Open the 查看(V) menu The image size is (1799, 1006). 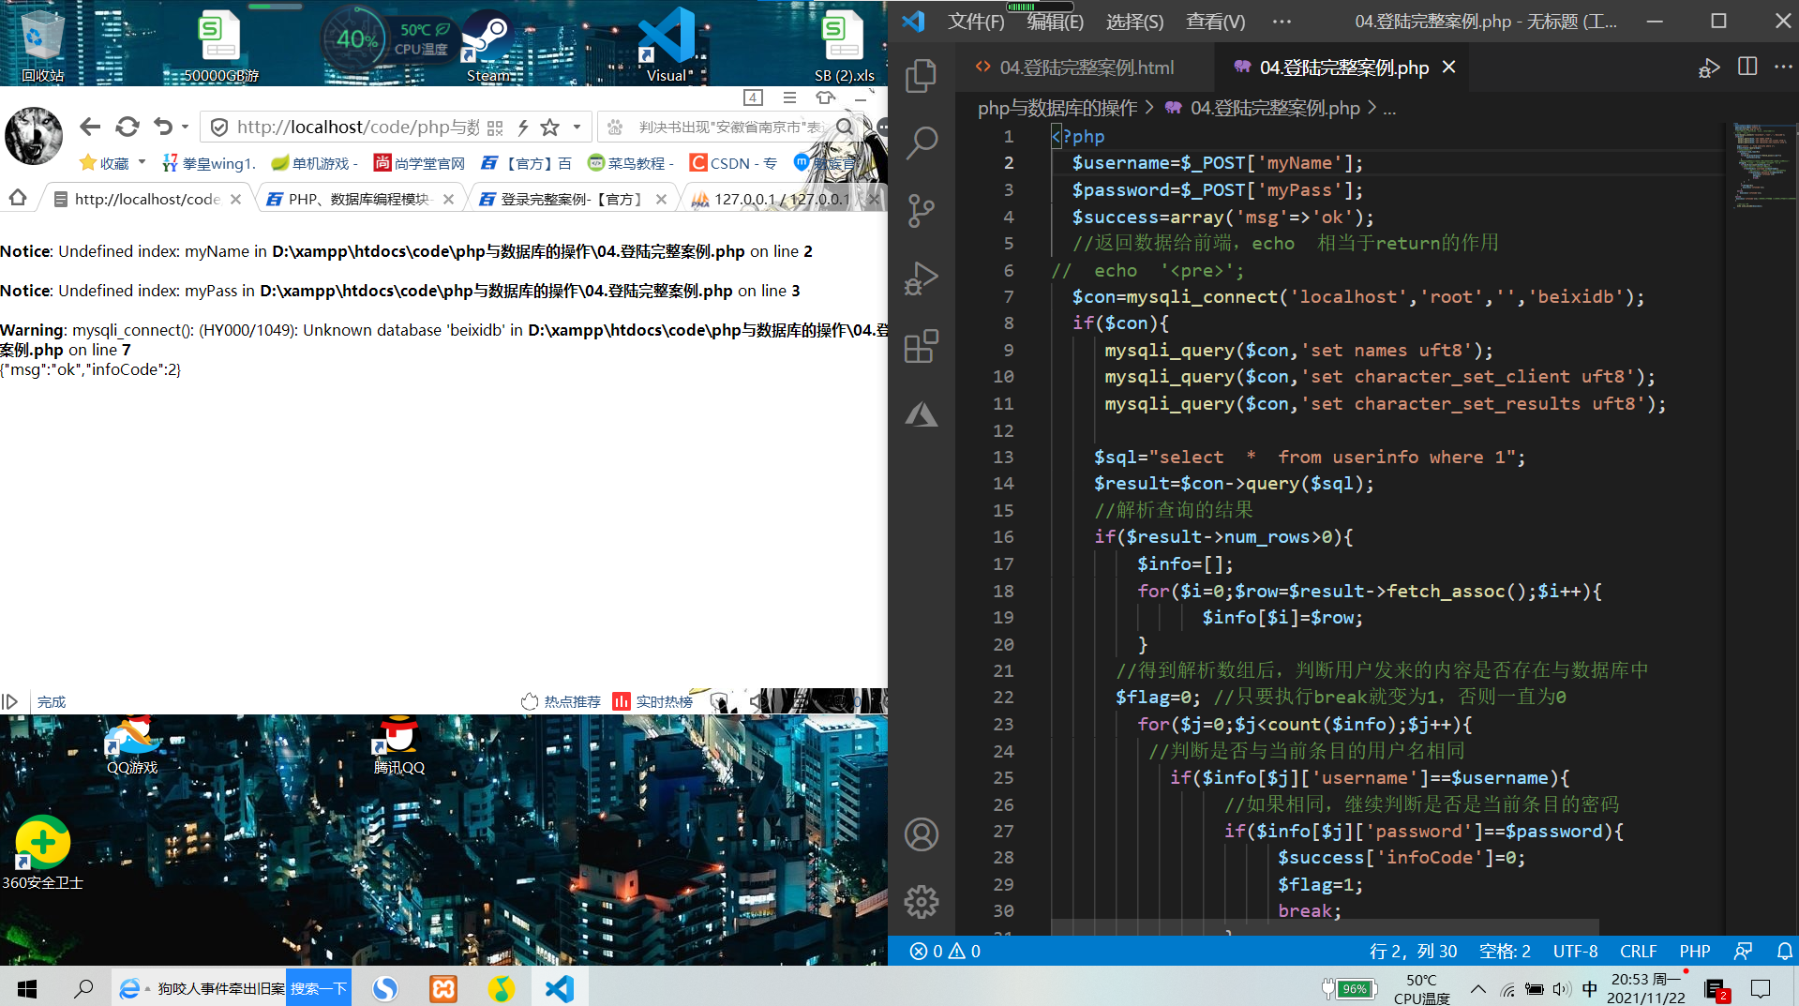(x=1215, y=21)
